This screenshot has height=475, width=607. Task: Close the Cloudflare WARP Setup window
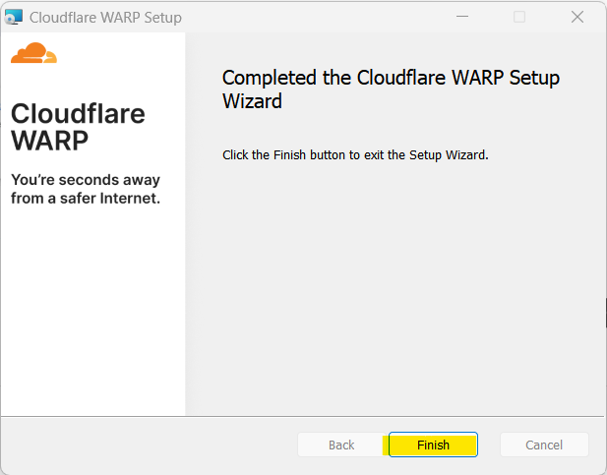(577, 18)
